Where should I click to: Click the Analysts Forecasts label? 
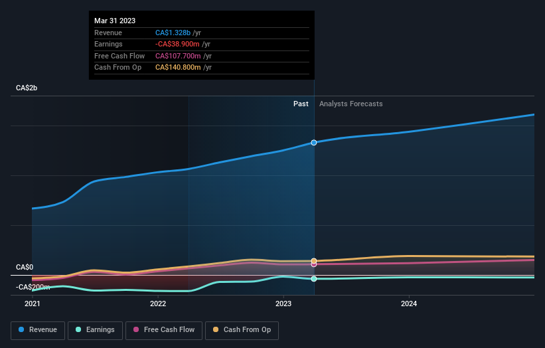pyautogui.click(x=350, y=104)
